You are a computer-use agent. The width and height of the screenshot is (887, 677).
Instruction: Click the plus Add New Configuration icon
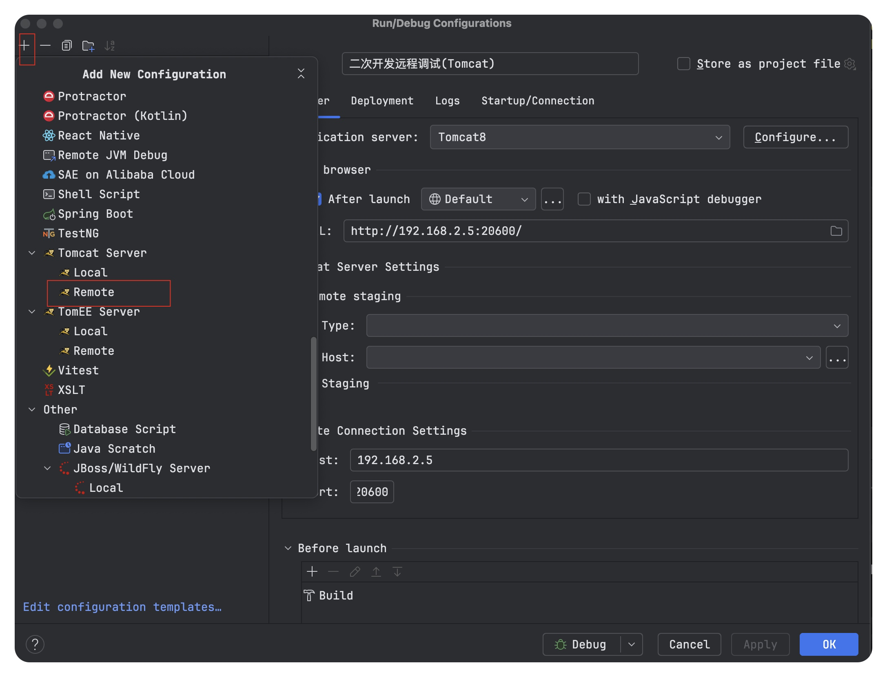point(25,45)
